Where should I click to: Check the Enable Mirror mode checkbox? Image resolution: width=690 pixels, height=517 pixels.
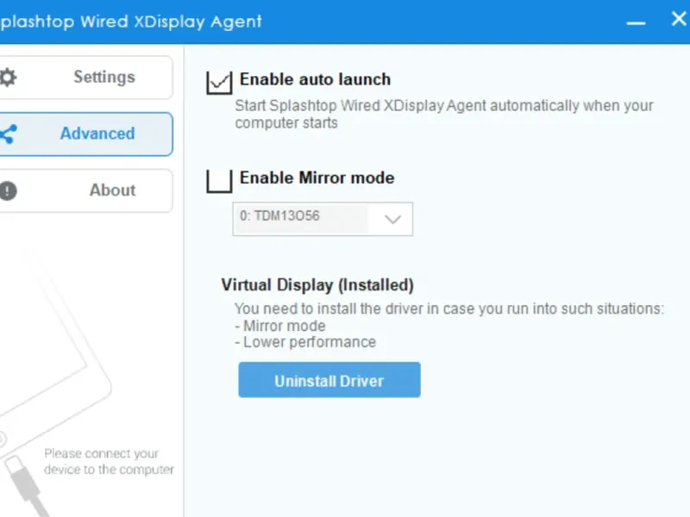tap(219, 181)
